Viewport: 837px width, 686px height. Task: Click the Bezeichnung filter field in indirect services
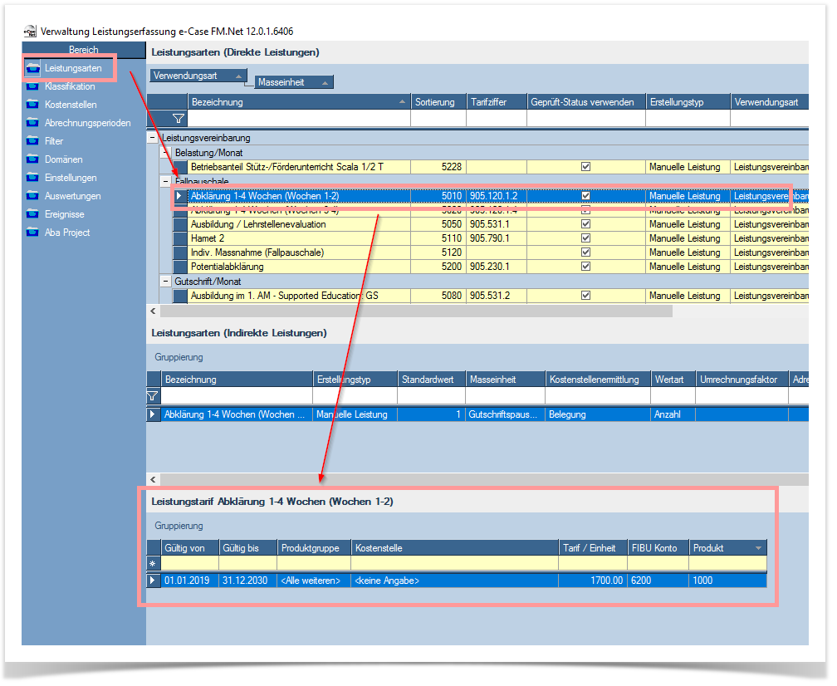point(237,395)
